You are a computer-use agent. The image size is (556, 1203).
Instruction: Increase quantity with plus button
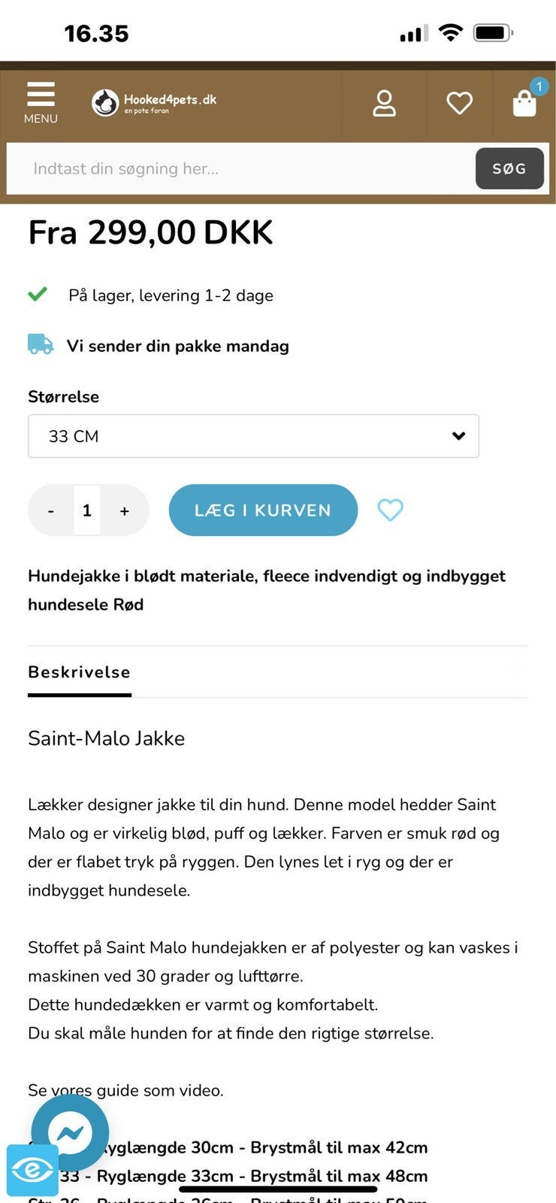[x=125, y=511]
